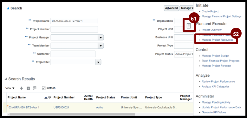This screenshot has width=247, height=118.
Task: Open Update Project Performance Data link
Action: (221, 107)
